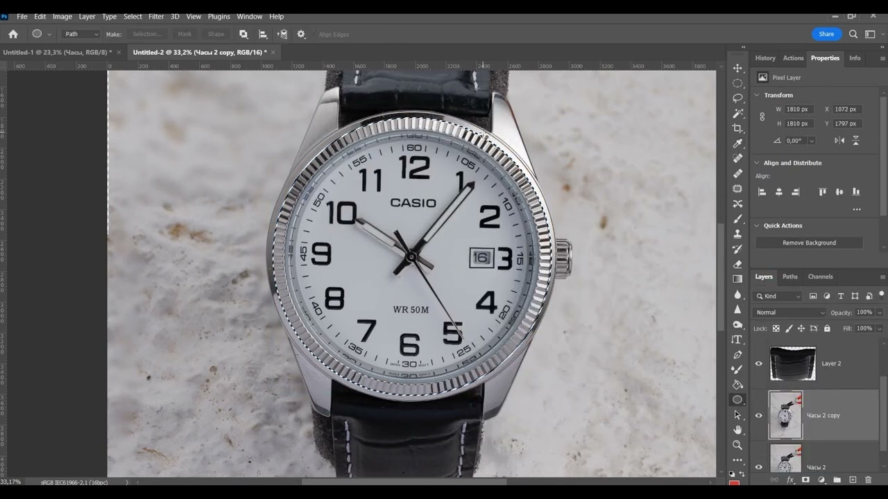Select the Hand tool

click(x=737, y=430)
